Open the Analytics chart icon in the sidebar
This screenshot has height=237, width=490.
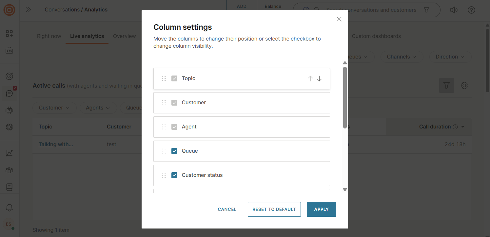coord(10,153)
